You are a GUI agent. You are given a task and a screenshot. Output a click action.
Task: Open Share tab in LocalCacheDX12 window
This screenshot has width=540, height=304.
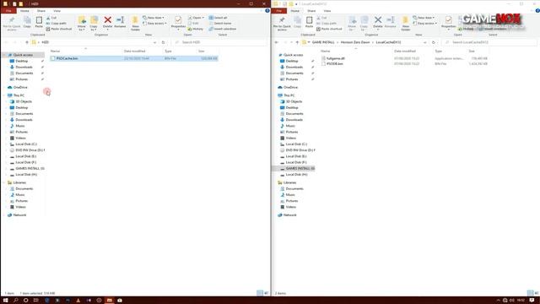(x=311, y=11)
